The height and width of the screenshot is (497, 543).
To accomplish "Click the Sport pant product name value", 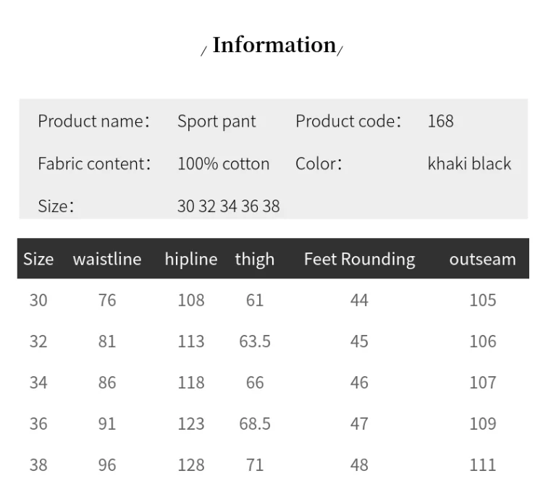I will [216, 122].
